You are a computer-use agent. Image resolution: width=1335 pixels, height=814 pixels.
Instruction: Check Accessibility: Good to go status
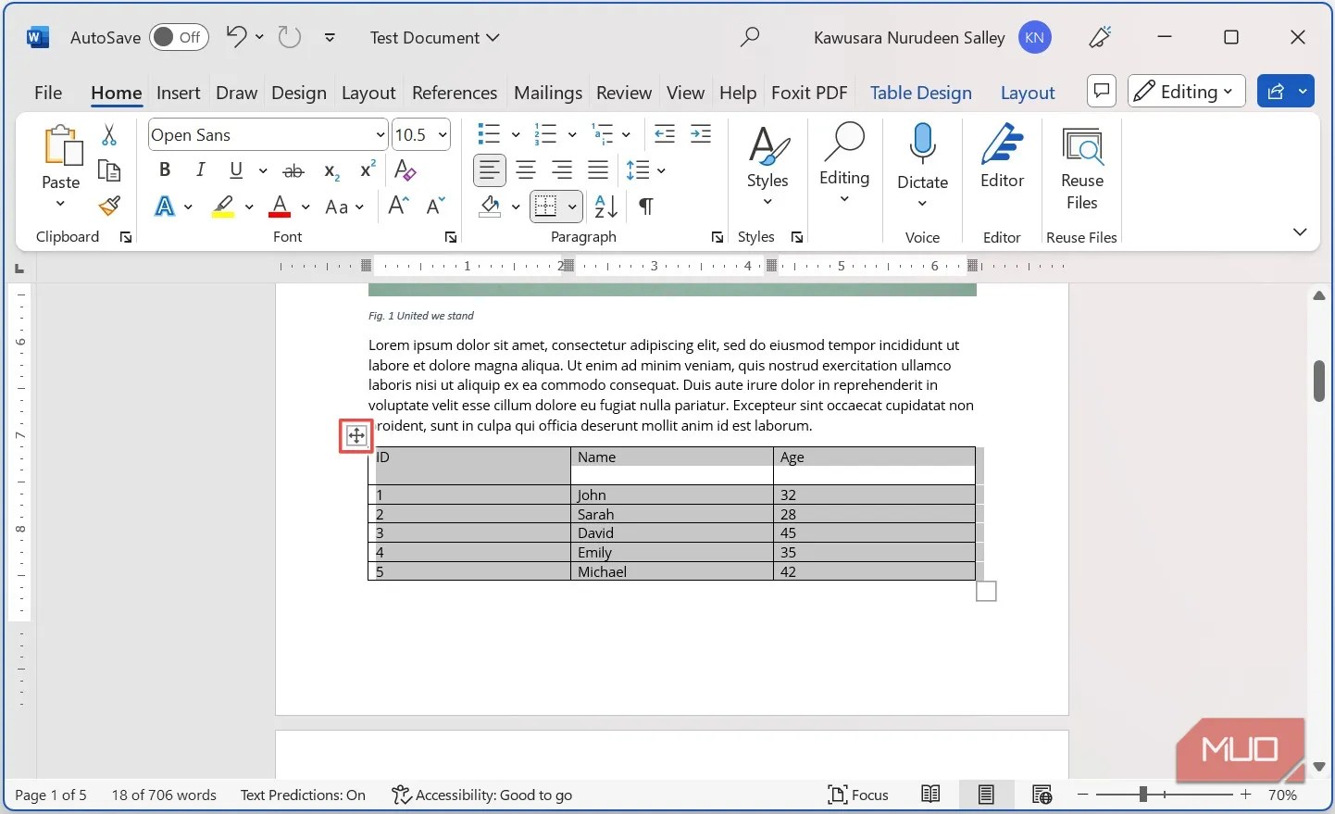pos(481,795)
